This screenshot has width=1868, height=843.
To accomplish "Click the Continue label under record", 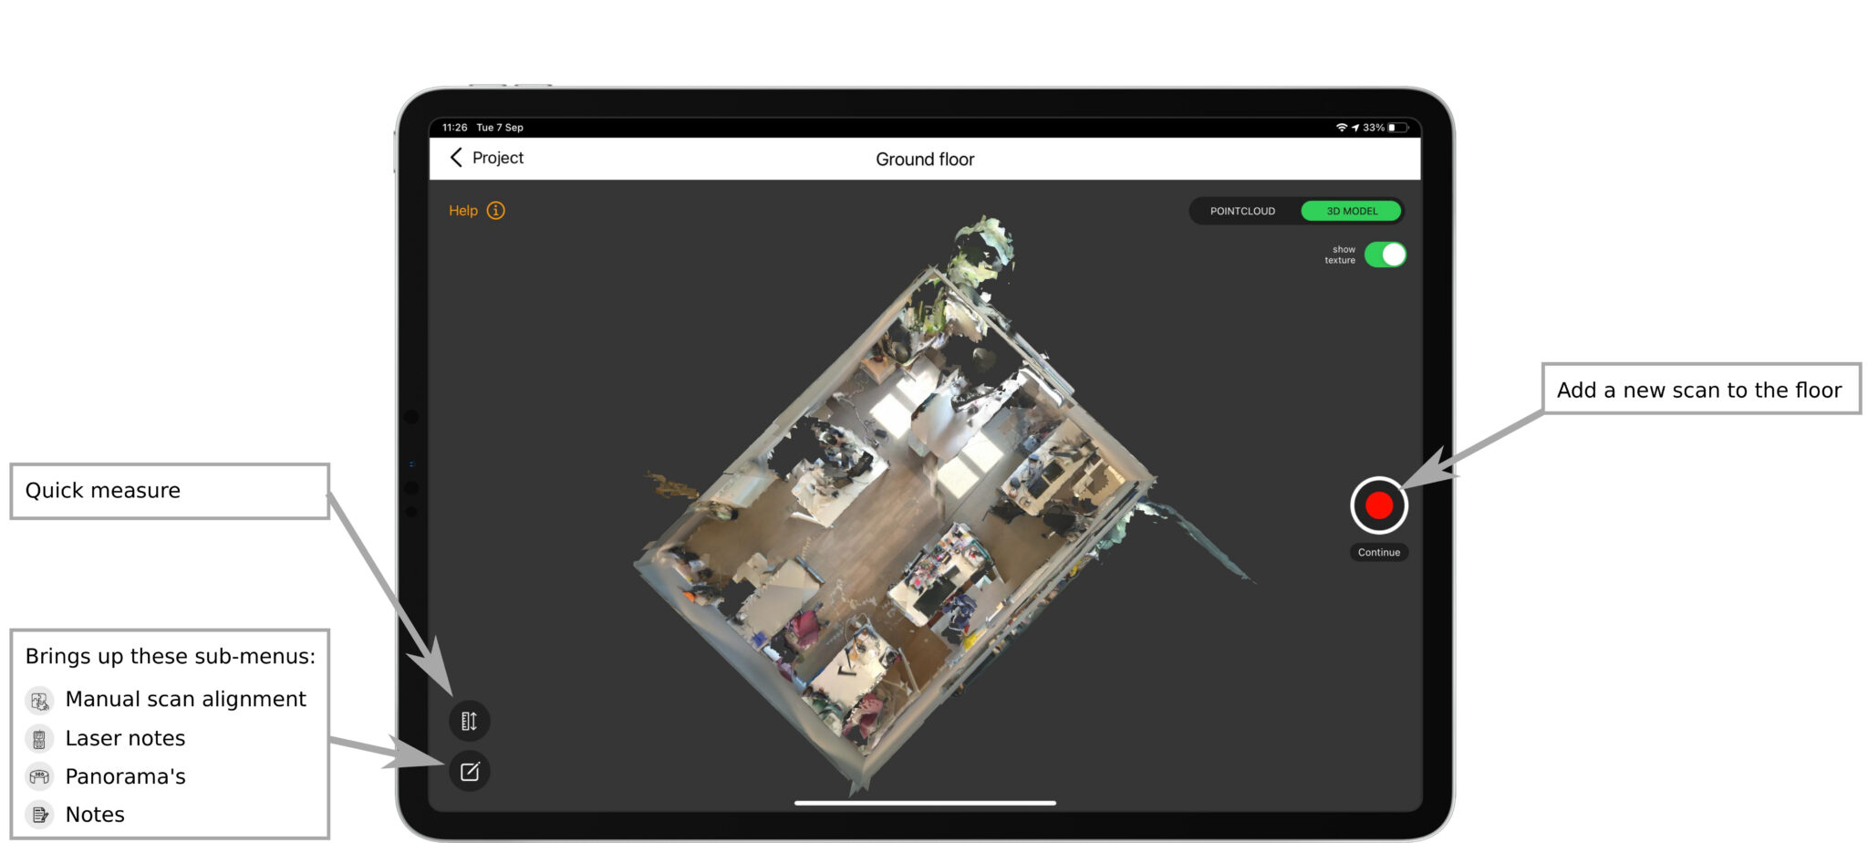I will click(1378, 552).
